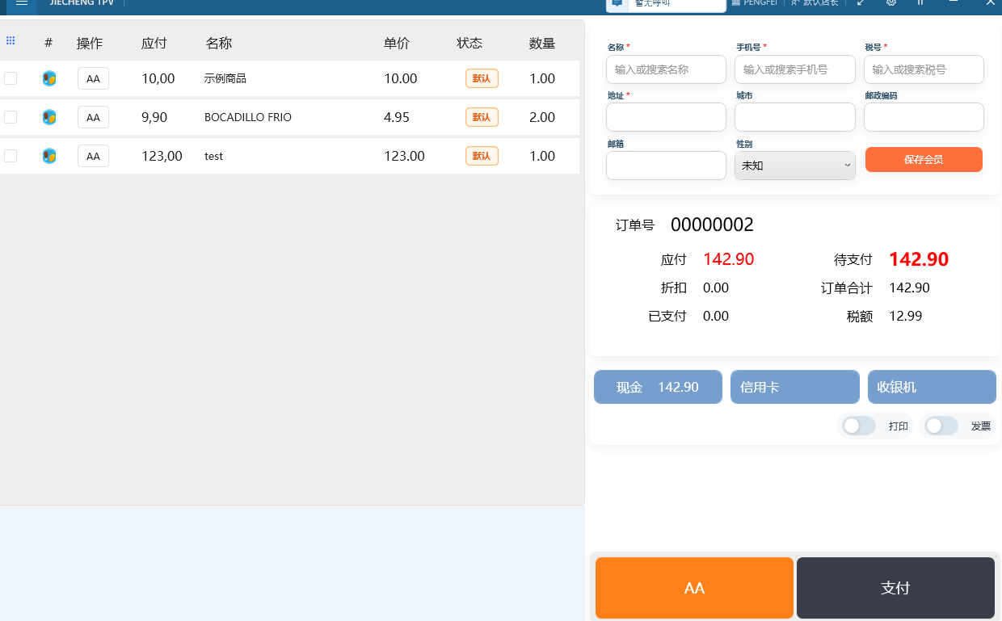This screenshot has width=1002, height=621.
Task: Click the 2.00 quantity cell
Action: [x=542, y=117]
